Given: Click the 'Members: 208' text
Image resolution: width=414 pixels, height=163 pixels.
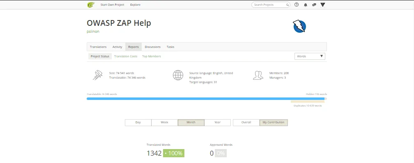Looking at the screenshot, I should pyautogui.click(x=279, y=73).
